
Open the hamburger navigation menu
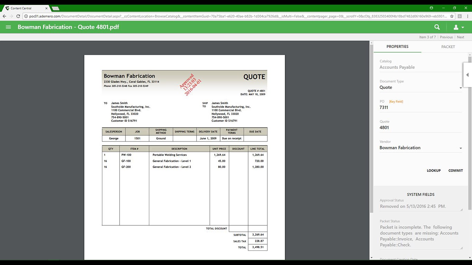[x=9, y=27]
